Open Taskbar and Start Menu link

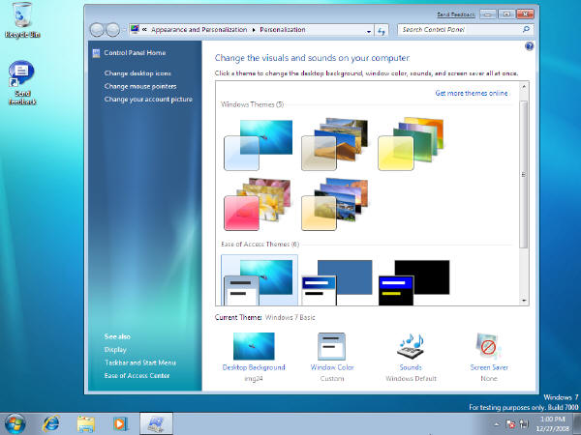coord(140,362)
